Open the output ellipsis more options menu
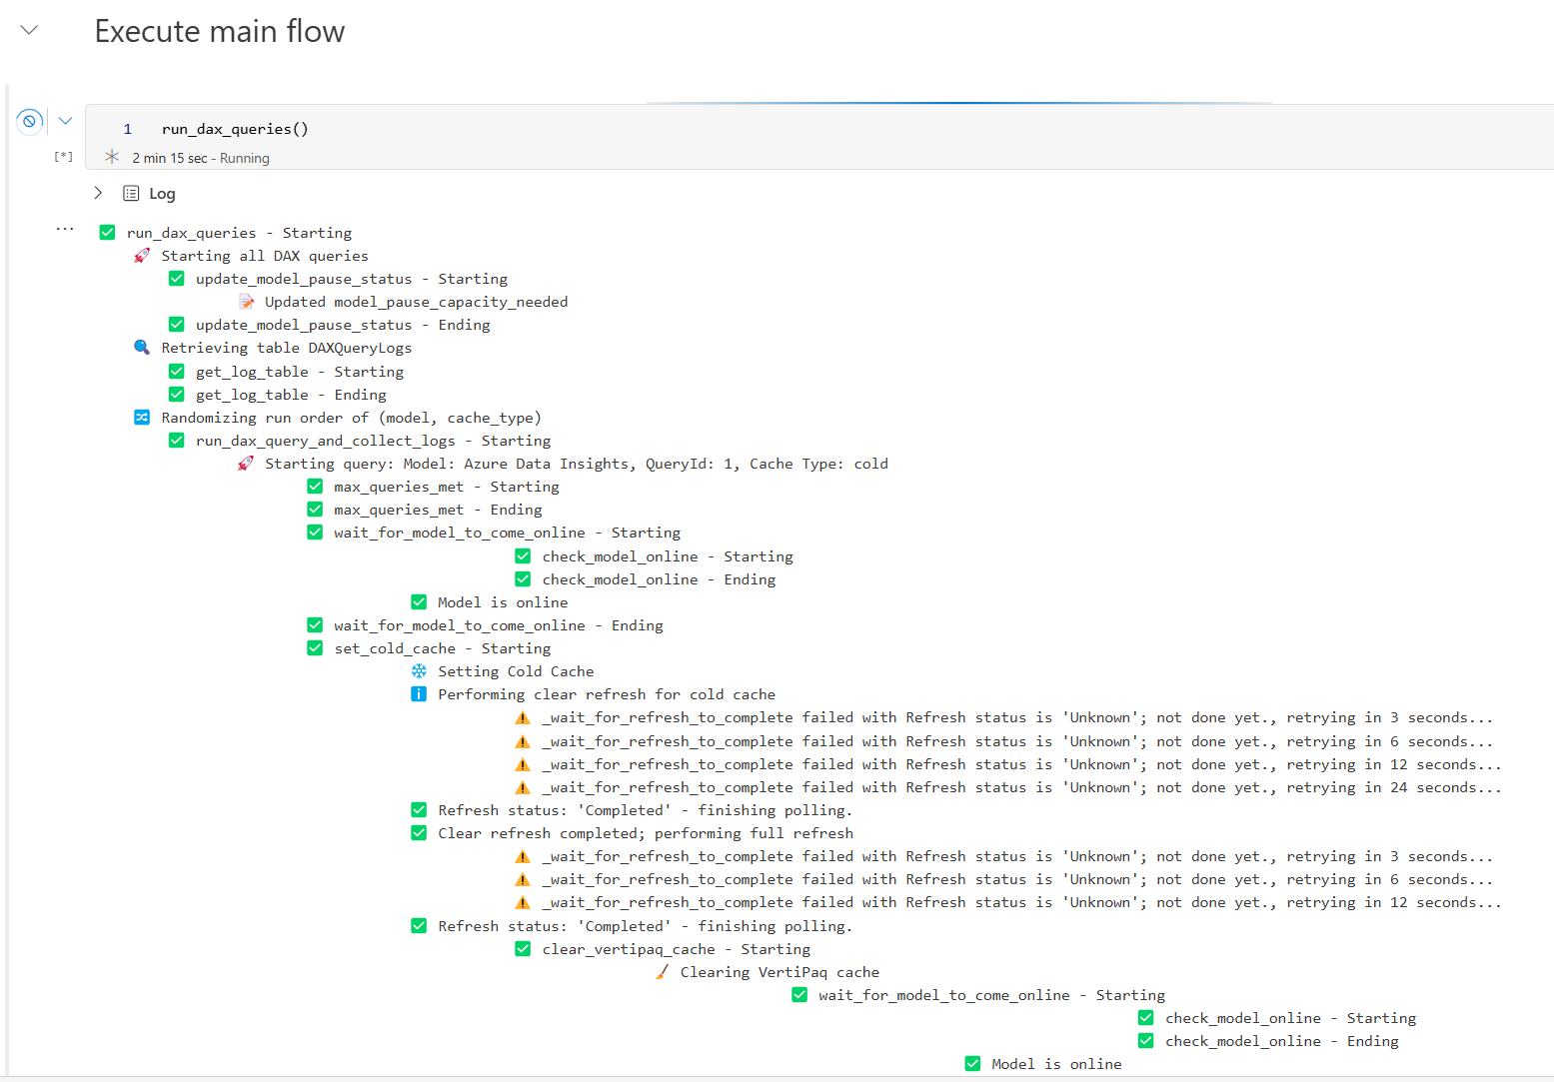1554x1082 pixels. click(x=65, y=229)
